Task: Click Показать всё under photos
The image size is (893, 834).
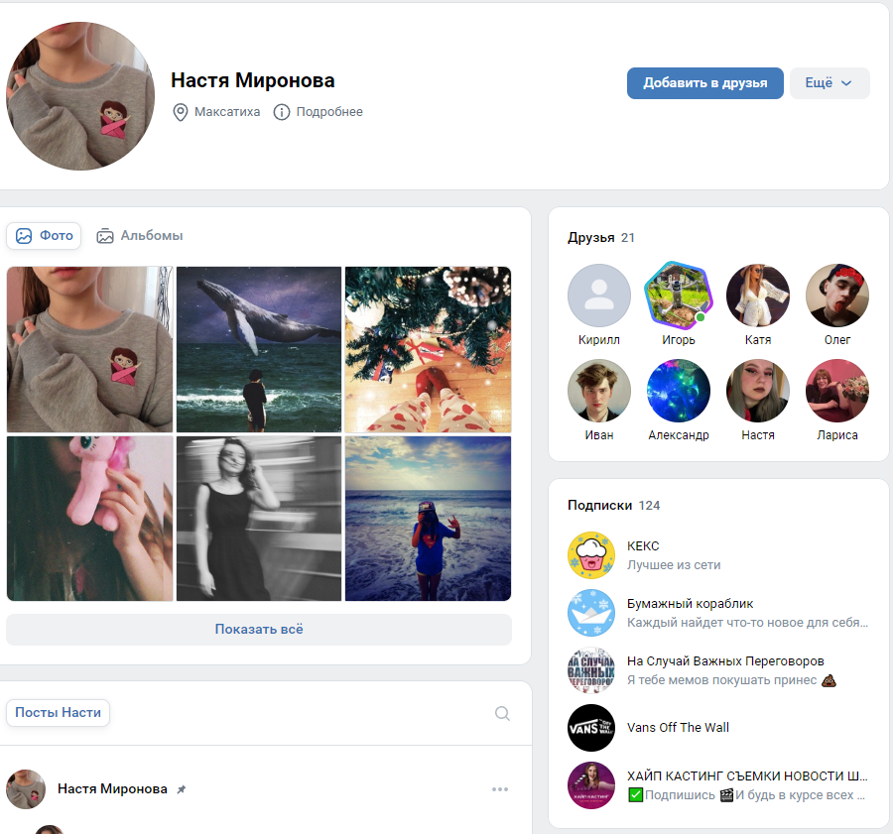Action: pyautogui.click(x=259, y=629)
